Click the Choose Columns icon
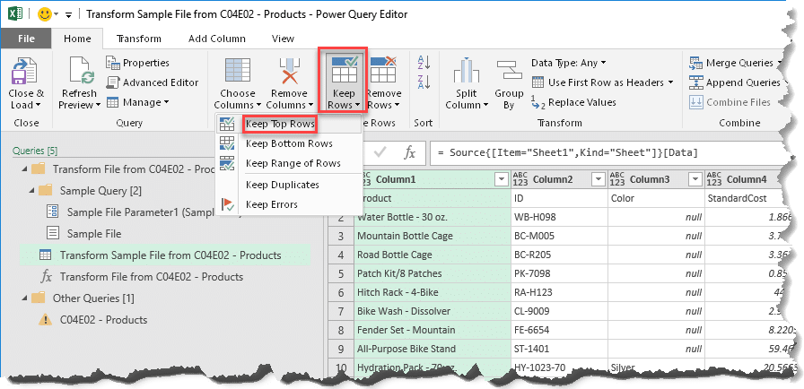The image size is (804, 389). pos(237,71)
